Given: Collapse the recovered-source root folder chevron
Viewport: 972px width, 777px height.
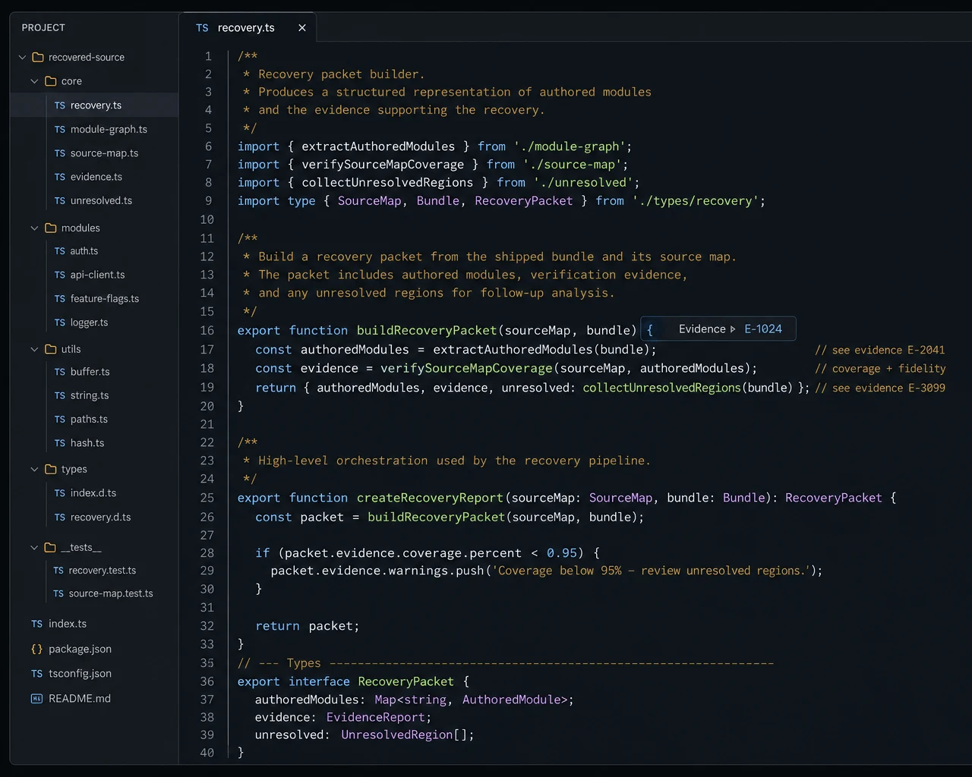Looking at the screenshot, I should click(22, 57).
